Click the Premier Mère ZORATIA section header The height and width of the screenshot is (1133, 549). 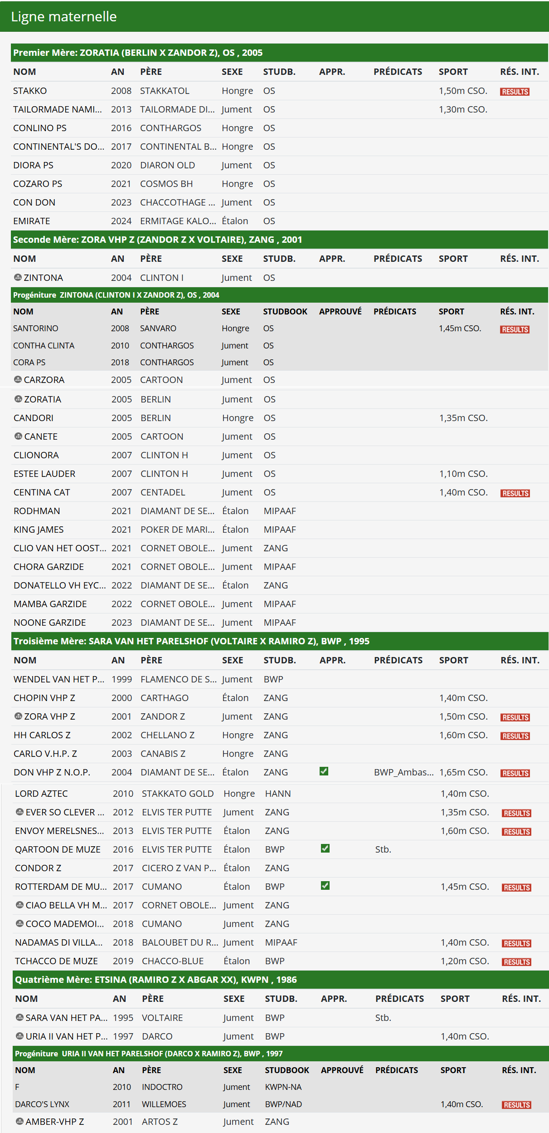[x=279, y=53]
